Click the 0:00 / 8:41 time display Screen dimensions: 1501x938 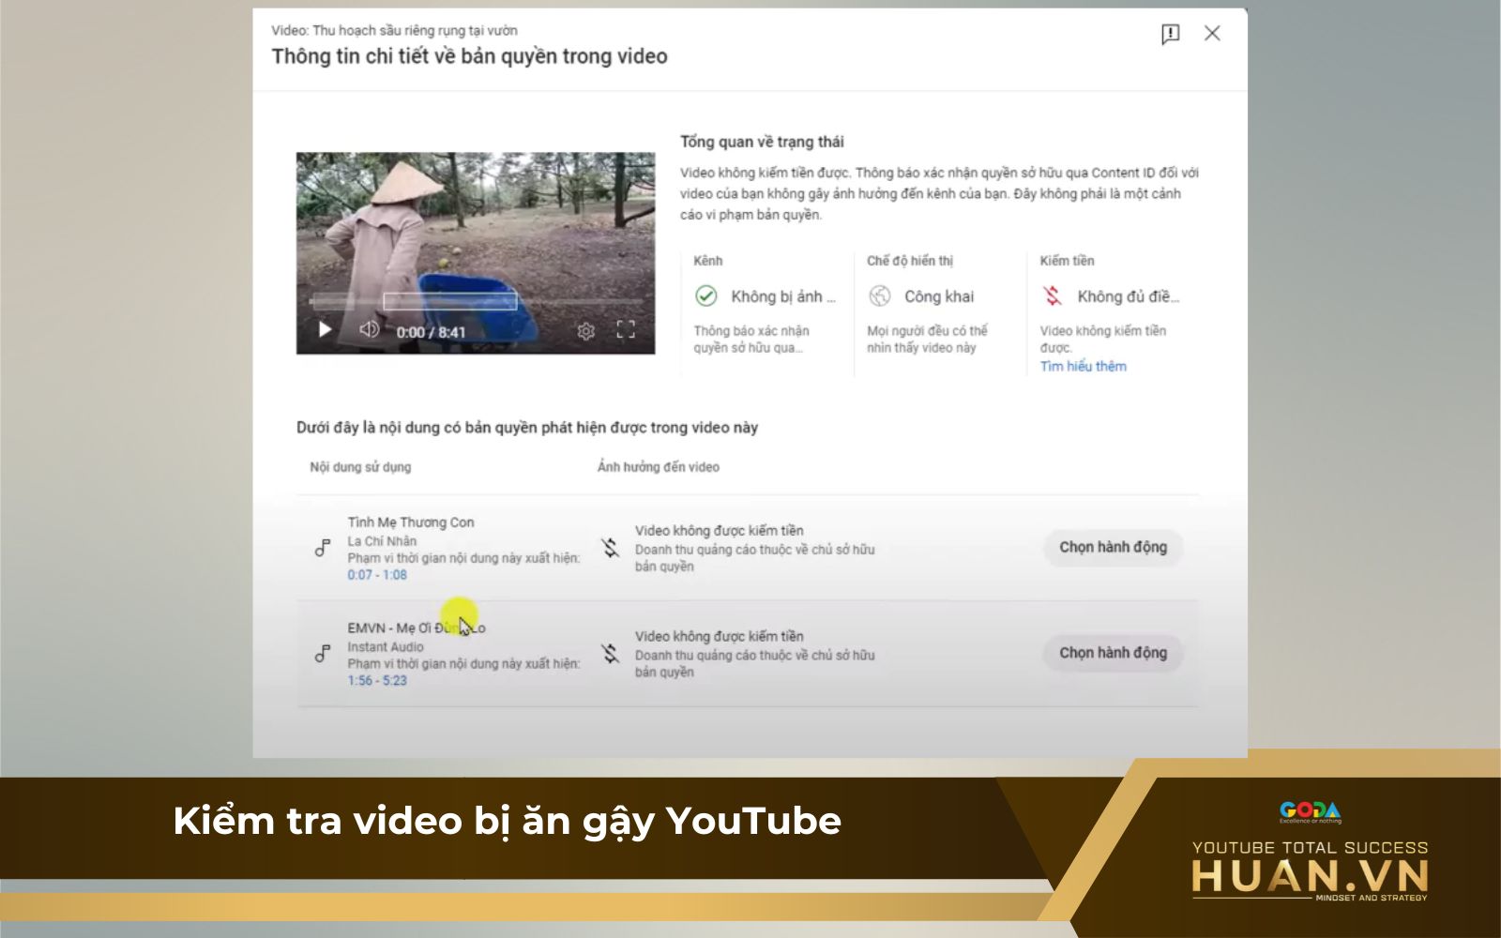point(431,332)
